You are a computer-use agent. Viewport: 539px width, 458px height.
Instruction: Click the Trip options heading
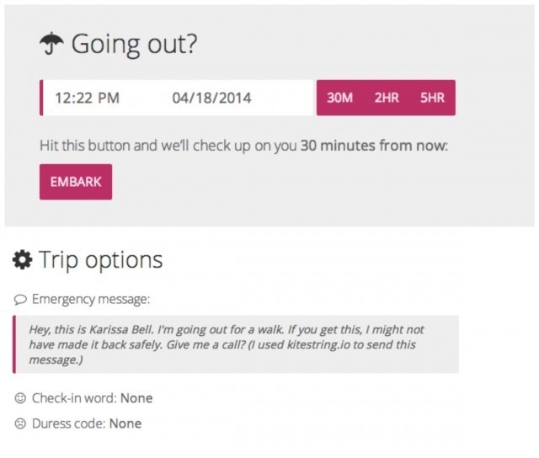[x=100, y=260]
